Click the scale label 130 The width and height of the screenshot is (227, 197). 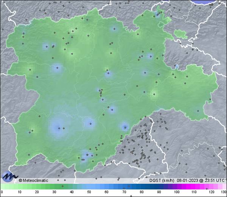click(224, 192)
